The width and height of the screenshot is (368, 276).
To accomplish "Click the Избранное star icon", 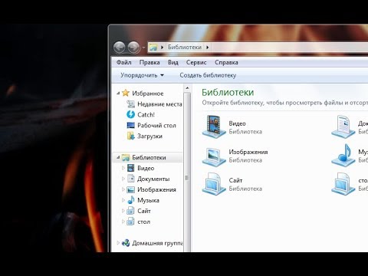I will (126, 93).
